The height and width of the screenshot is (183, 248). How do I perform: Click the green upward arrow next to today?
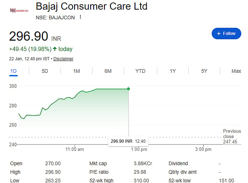[x=55, y=49]
